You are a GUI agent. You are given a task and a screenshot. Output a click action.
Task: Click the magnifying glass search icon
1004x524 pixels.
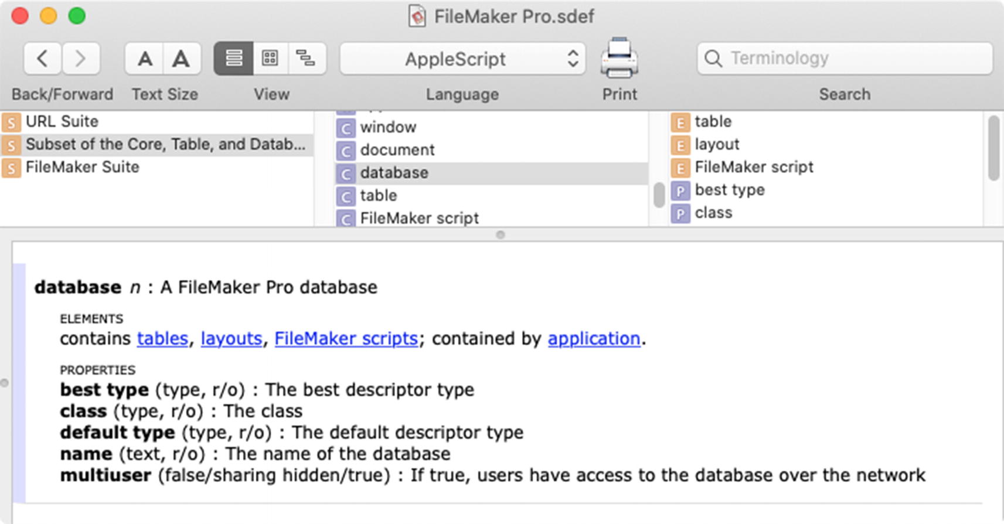(x=713, y=59)
